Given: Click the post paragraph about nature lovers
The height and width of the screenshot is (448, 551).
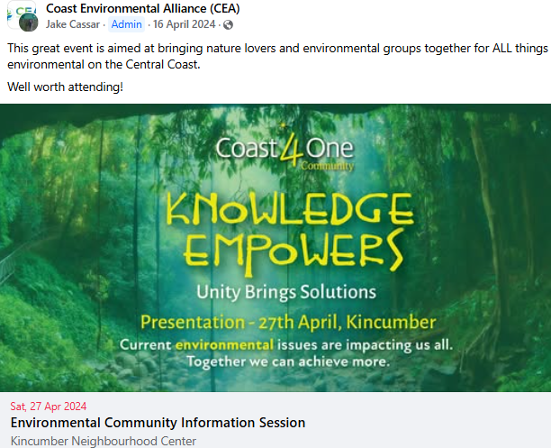Looking at the screenshot, I should 270,57.
